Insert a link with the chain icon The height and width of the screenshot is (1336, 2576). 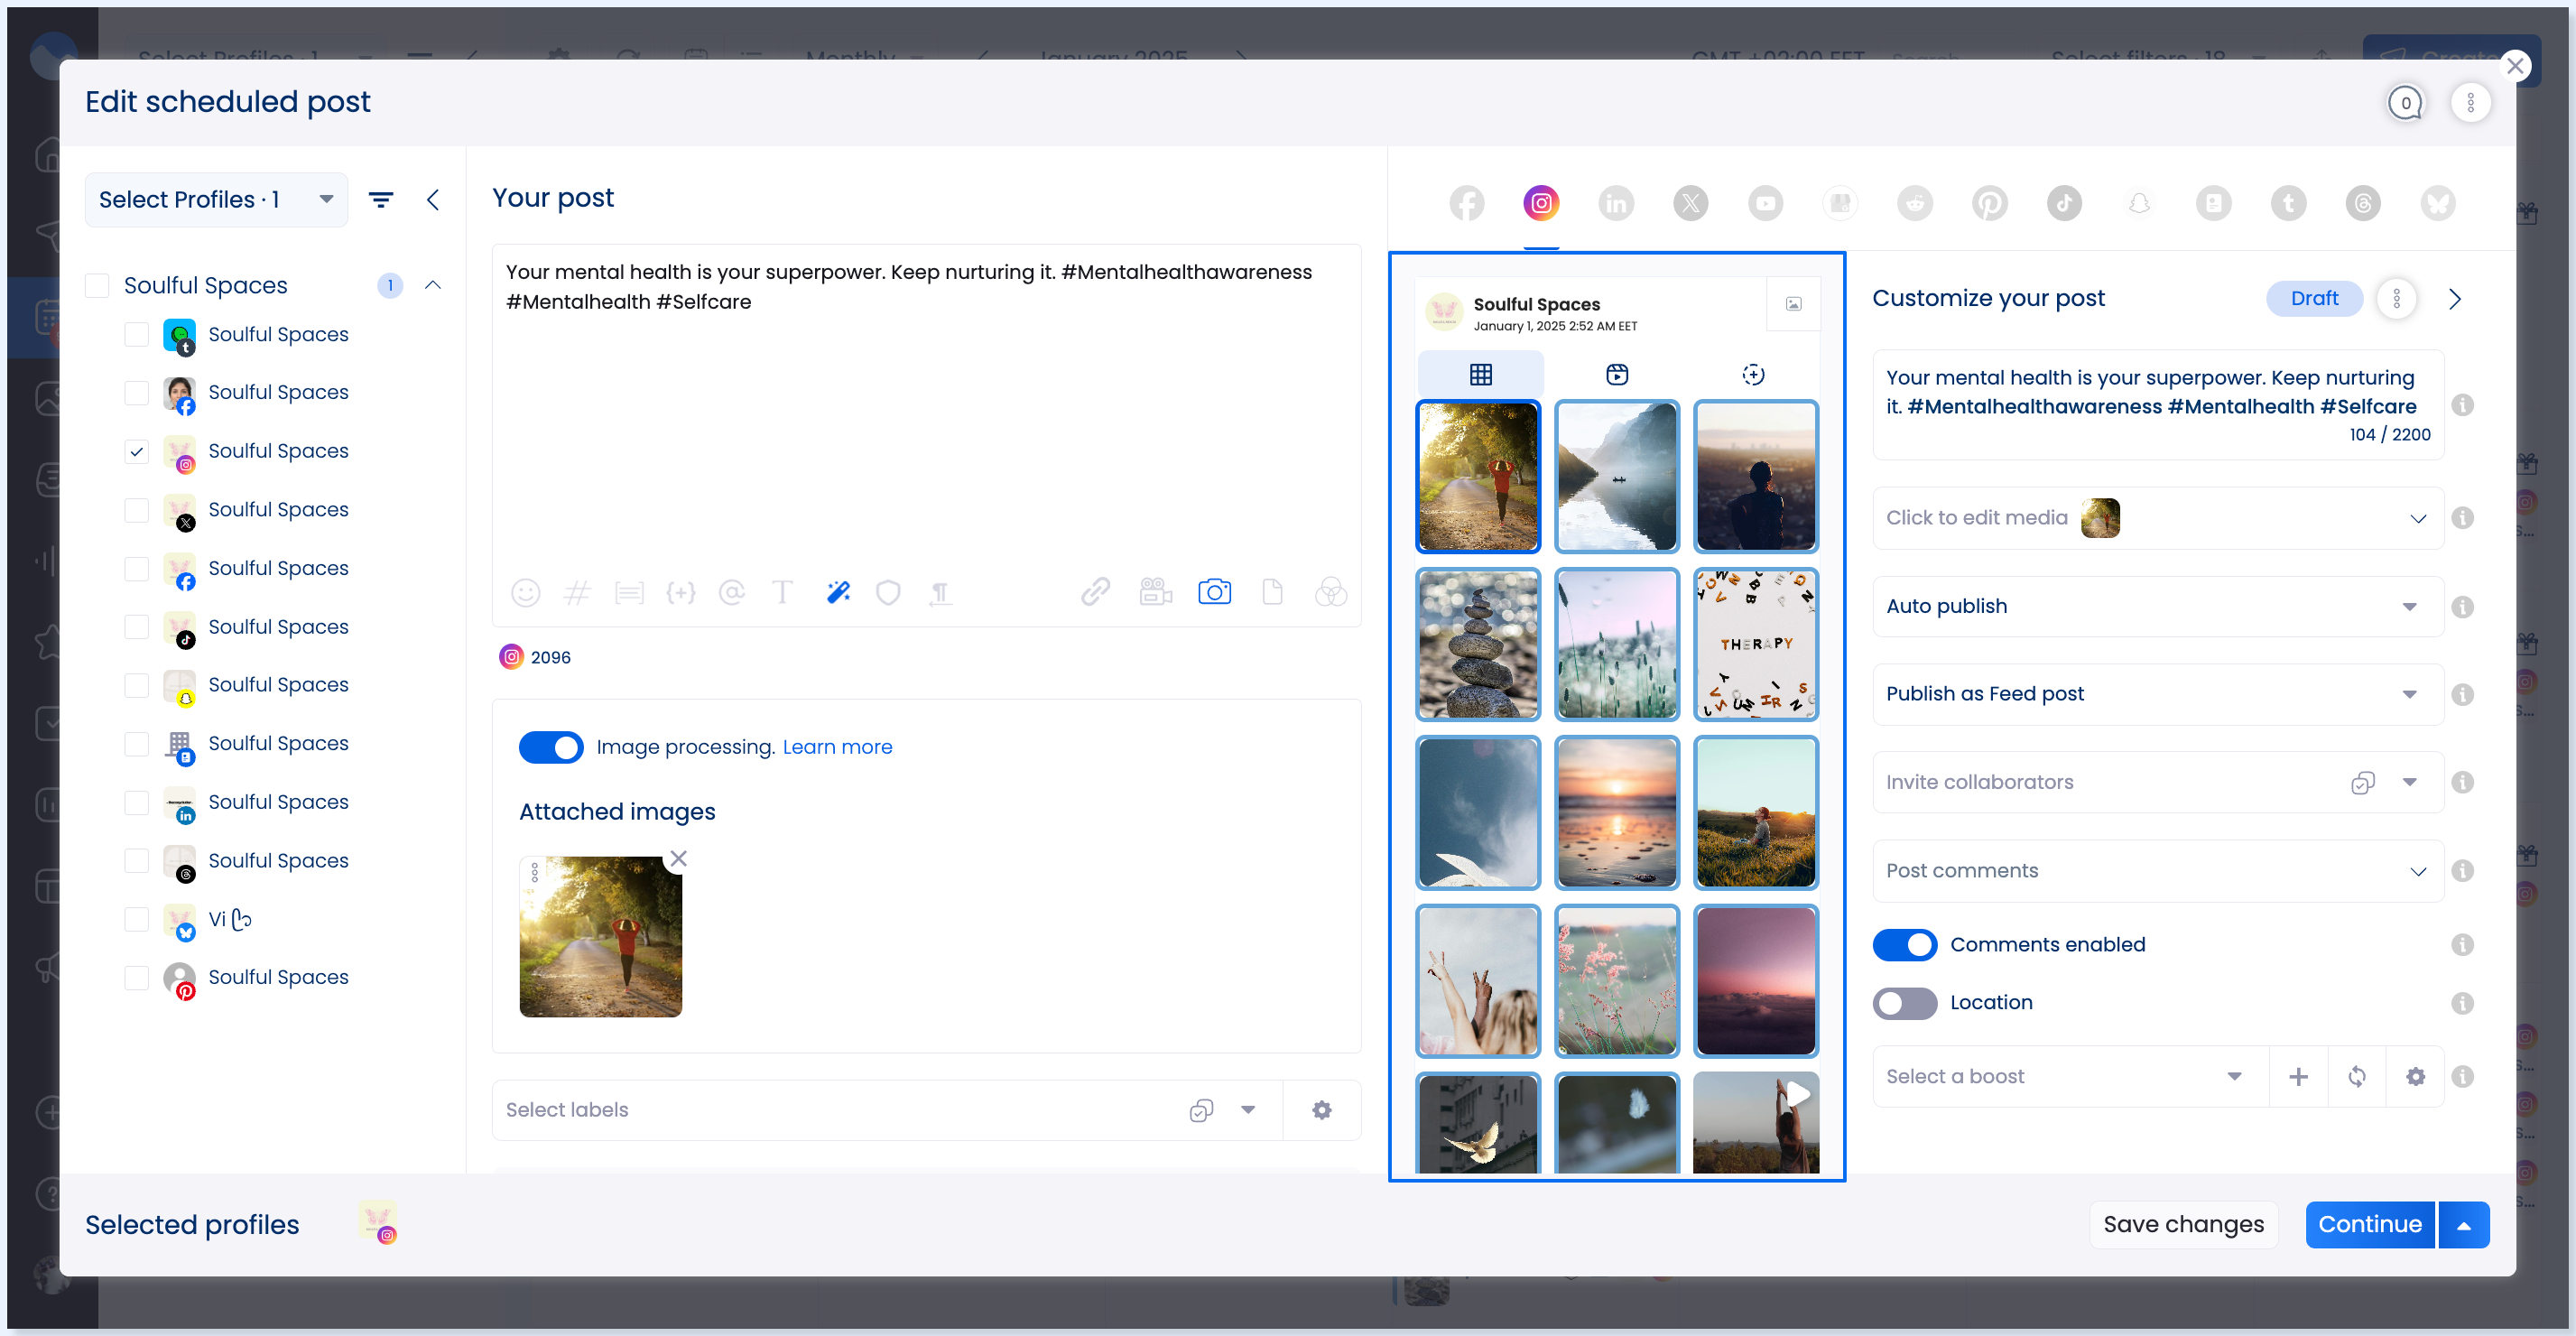[1095, 593]
